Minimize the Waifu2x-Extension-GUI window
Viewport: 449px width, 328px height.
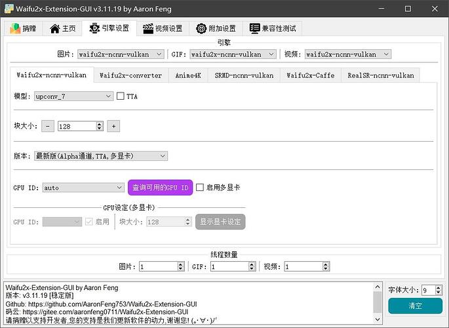point(381,9)
